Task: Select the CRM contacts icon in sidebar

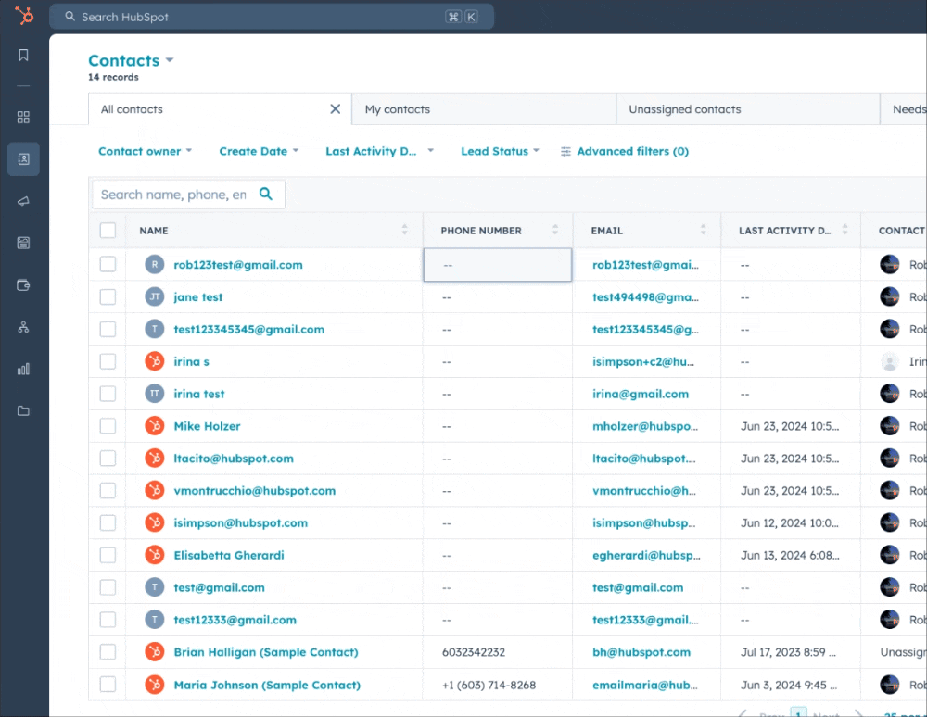Action: 24,159
